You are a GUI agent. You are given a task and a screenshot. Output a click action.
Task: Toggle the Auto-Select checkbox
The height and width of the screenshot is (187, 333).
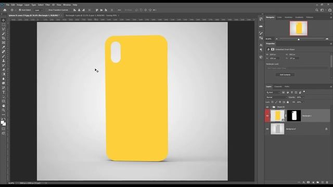pos(20,10)
